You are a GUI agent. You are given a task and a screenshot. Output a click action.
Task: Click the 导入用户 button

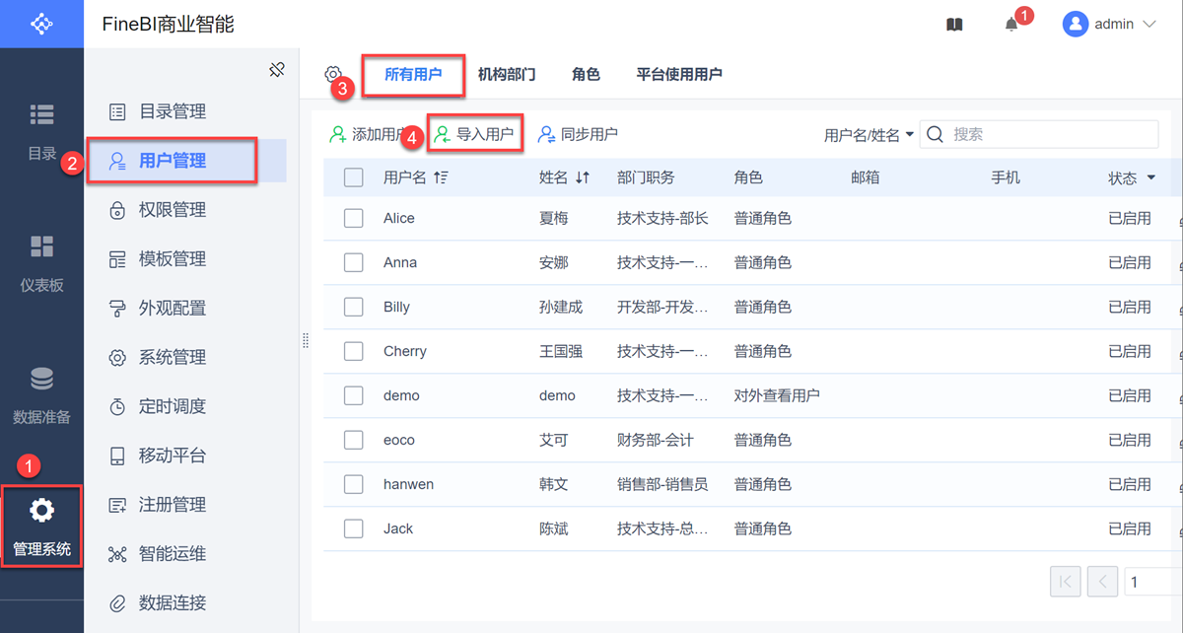[474, 135]
